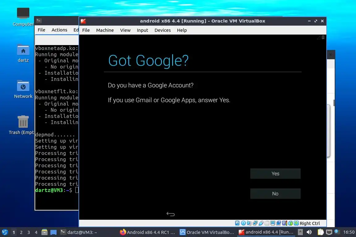Open the Machine menu

tap(105, 30)
